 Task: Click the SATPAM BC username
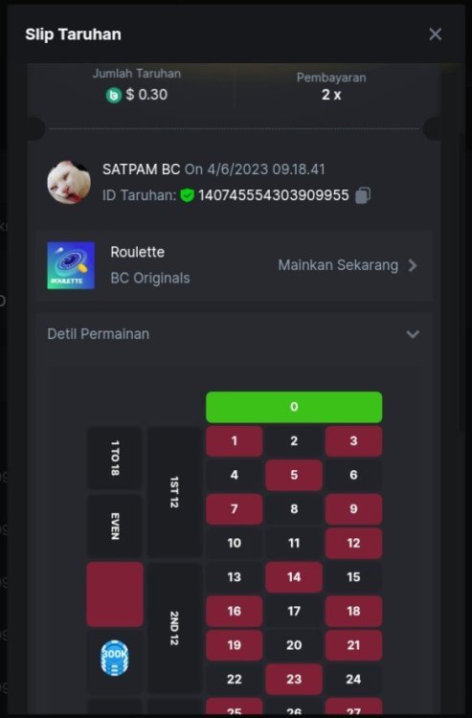141,169
